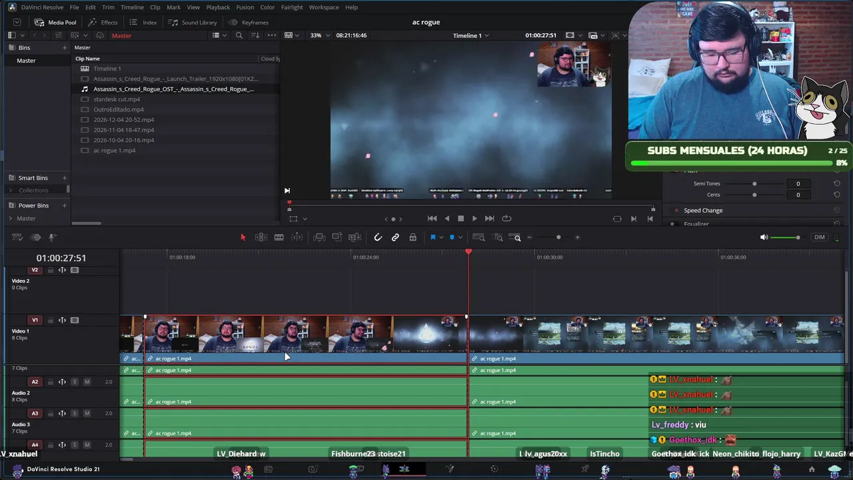Open the Keyframes panel

(249, 23)
